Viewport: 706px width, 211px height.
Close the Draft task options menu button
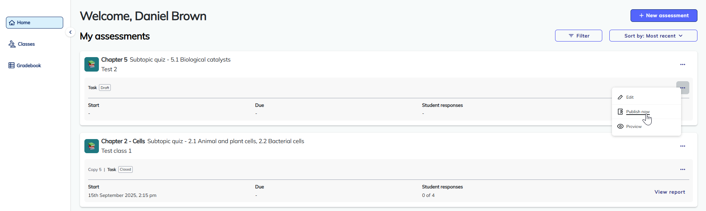click(683, 88)
